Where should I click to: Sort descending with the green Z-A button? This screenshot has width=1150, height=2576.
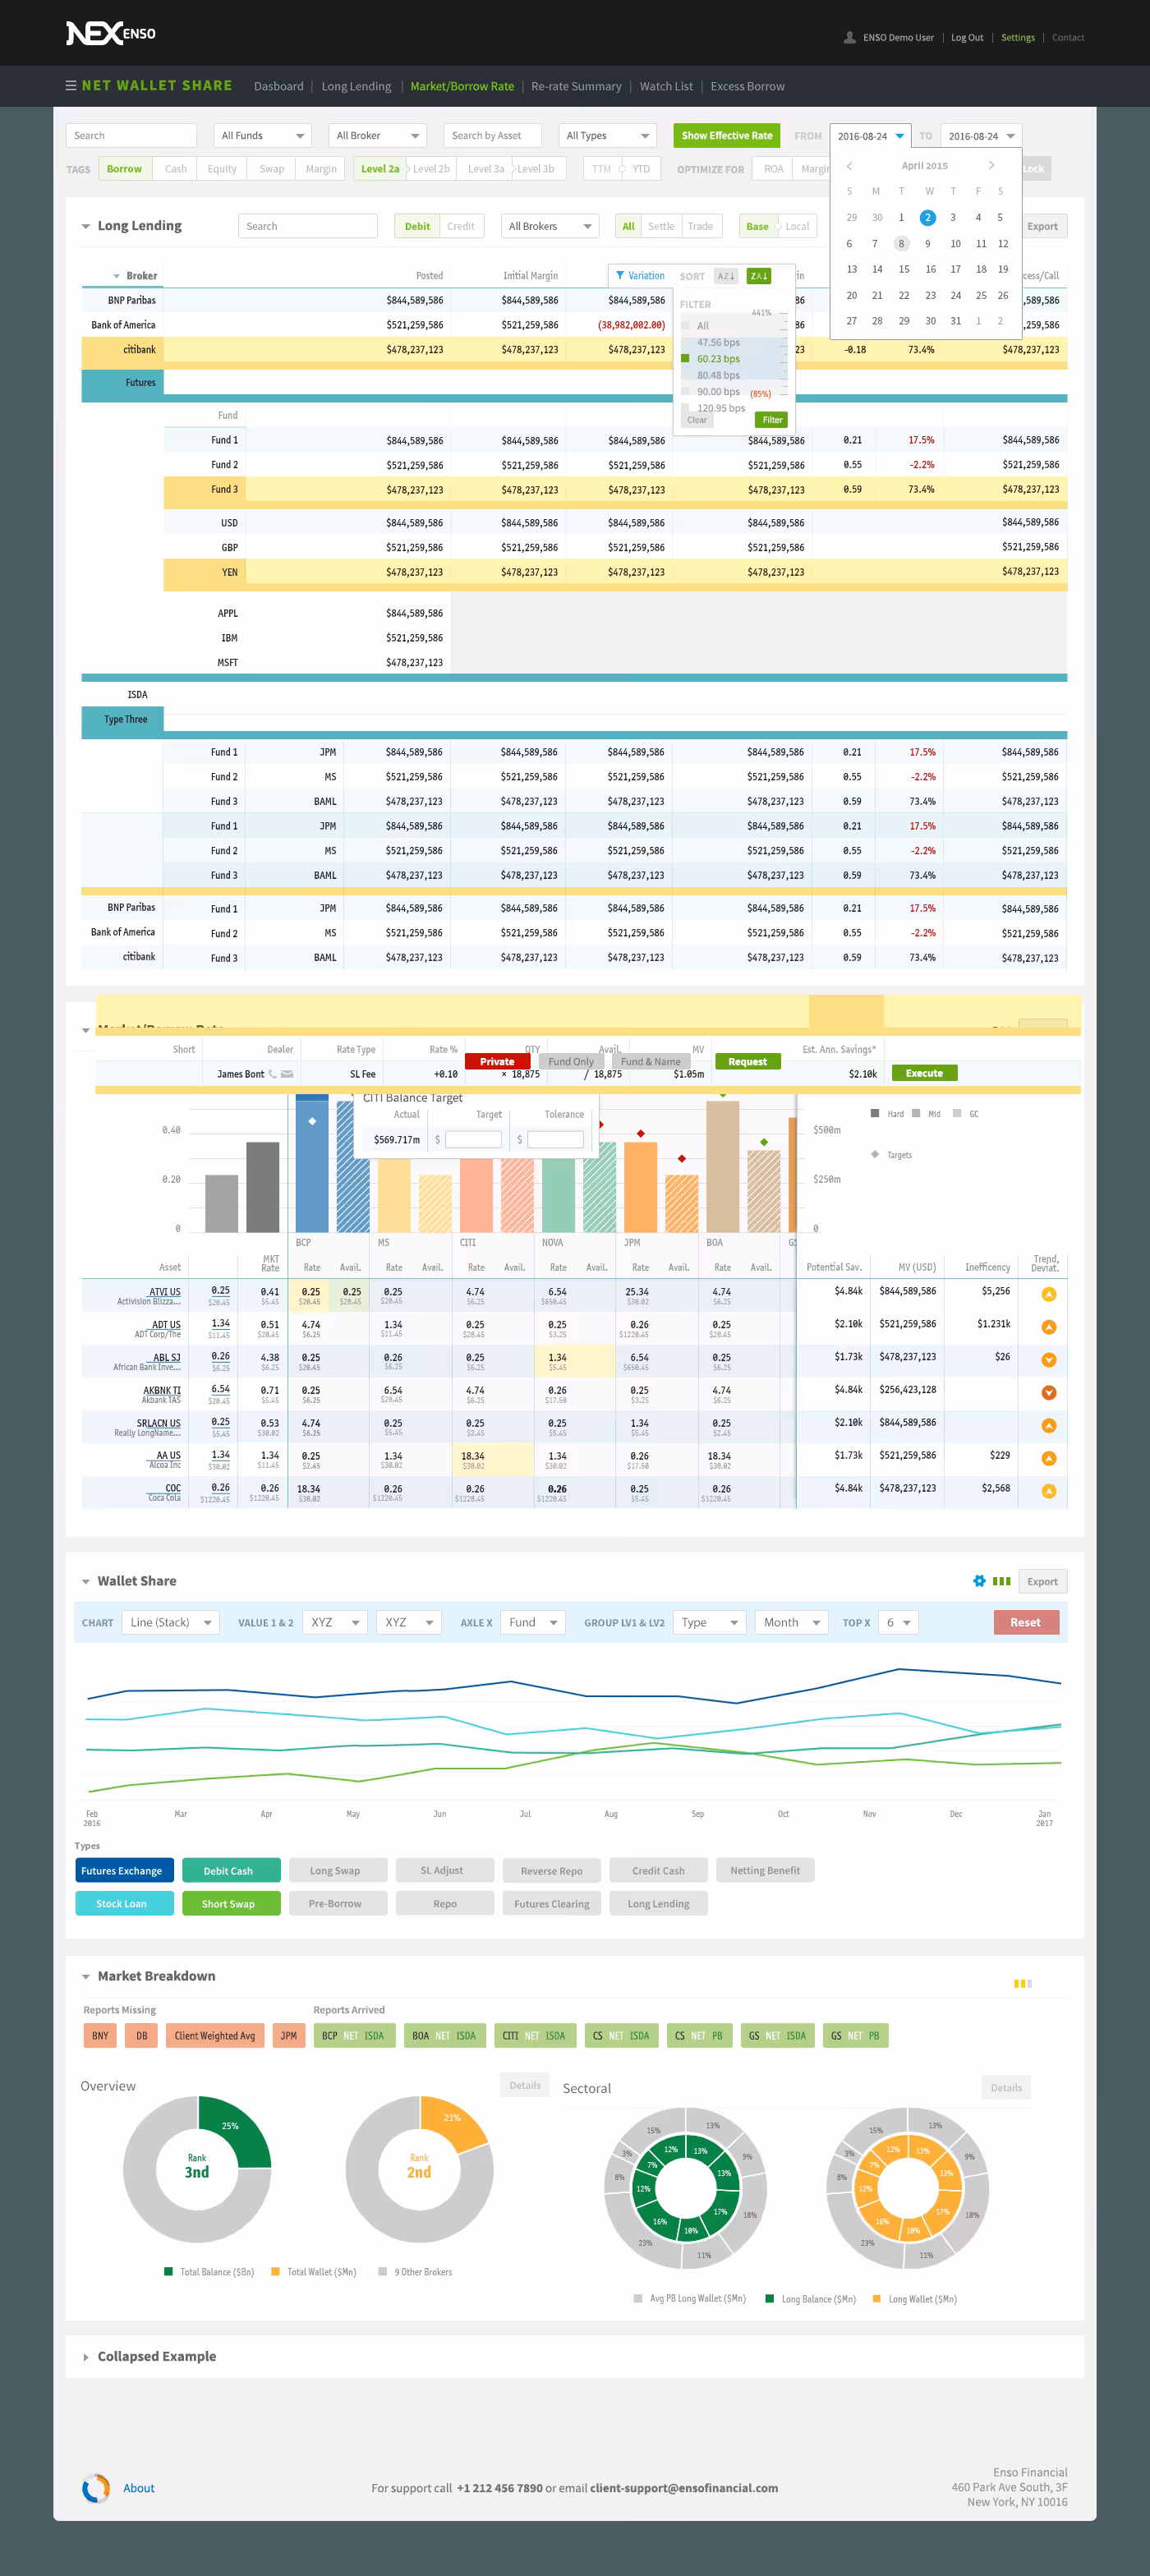[x=759, y=276]
